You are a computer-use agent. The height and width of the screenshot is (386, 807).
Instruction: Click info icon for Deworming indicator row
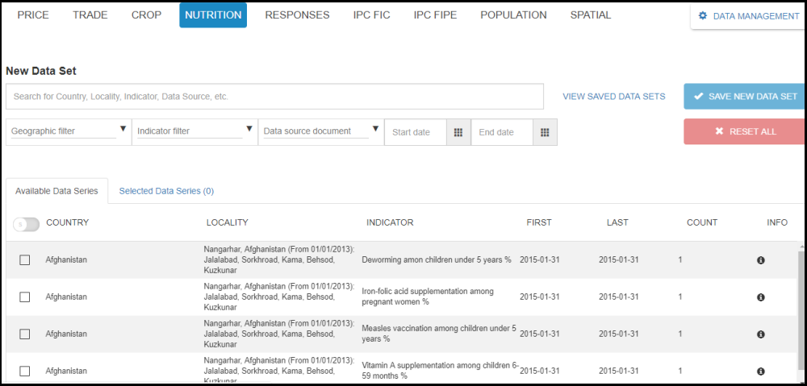[x=760, y=260]
